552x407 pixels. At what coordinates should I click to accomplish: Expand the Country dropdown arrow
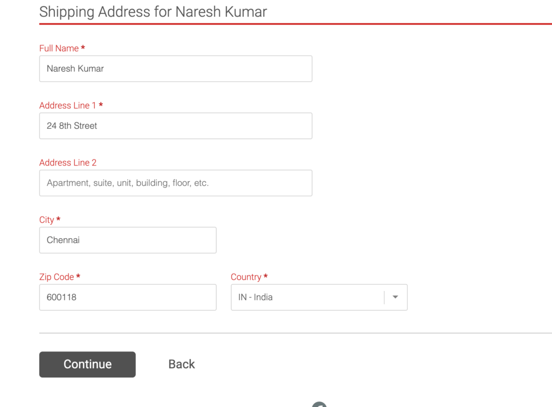coord(395,297)
